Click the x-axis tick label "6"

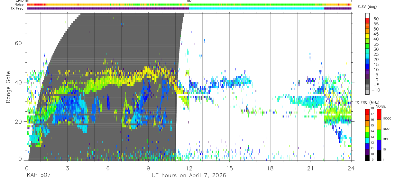(108, 168)
